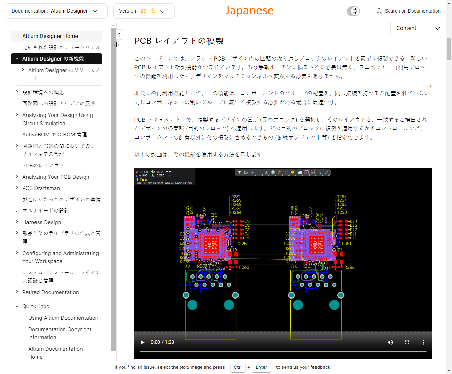The height and width of the screenshot is (374, 452).
Task: Open Analyzing Your Design Using Circuit Simulation
Action: coord(57,119)
